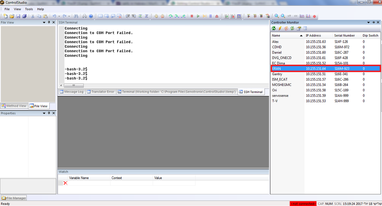Click the Help question mark icon
382x206 pixels.
click(x=91, y=16)
